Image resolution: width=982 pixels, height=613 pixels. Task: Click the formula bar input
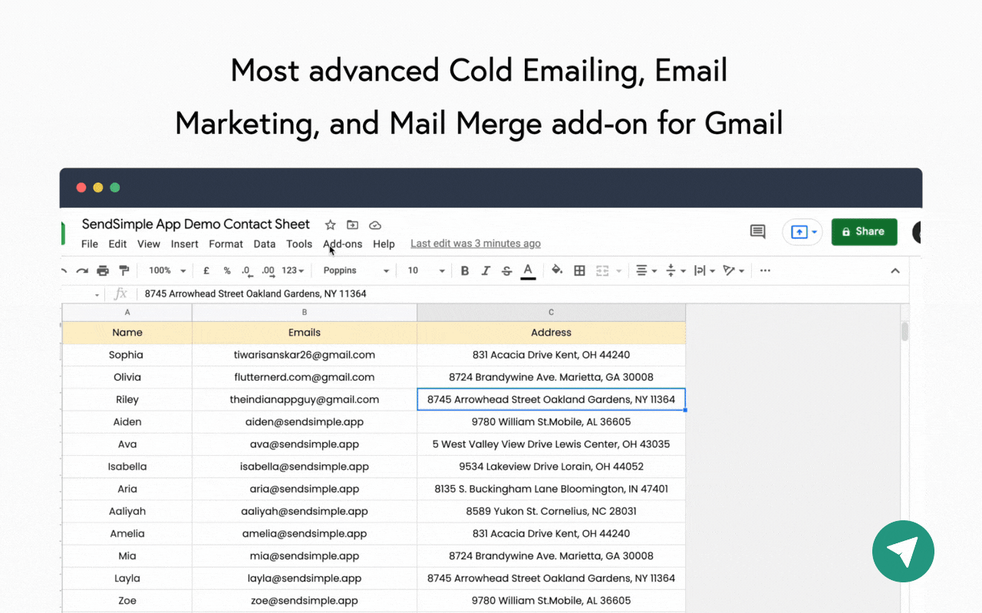point(522,294)
